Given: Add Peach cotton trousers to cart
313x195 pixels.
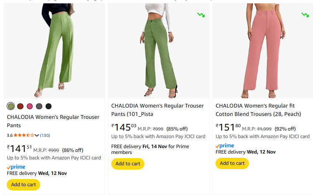Looking at the screenshot, I should coord(232,164).
